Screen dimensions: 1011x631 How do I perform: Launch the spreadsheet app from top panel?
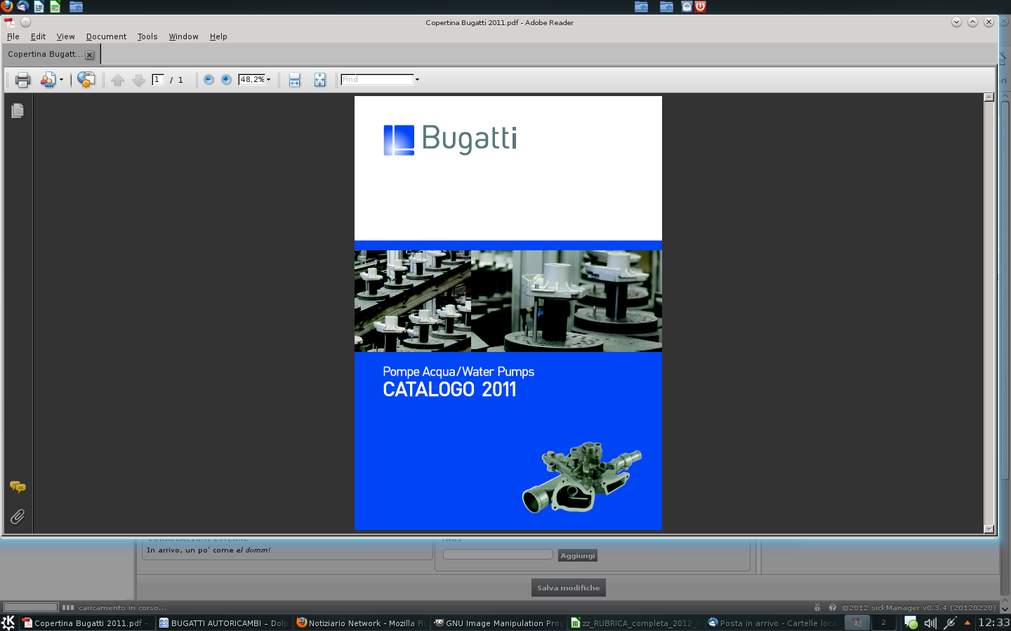pyautogui.click(x=55, y=6)
